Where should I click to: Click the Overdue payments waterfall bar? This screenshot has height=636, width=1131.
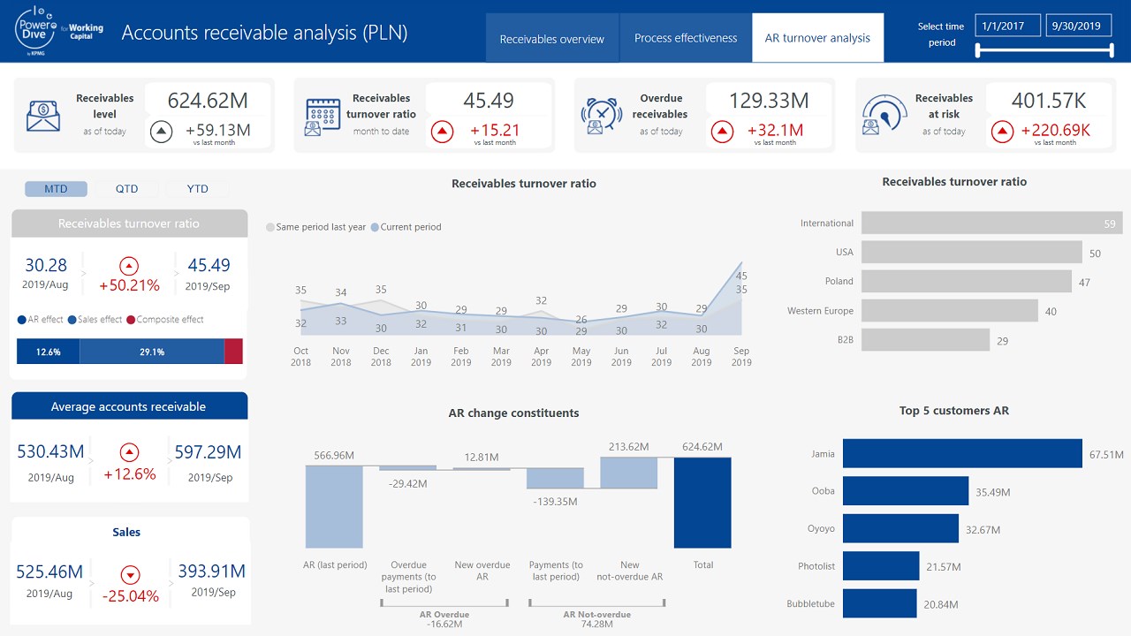408,468
